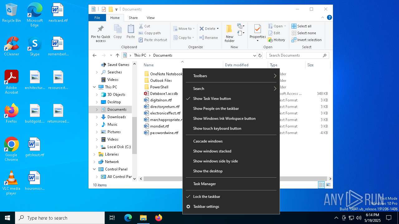Expand the Local Disk (C:) node
399x224 pixels.
pos(97,147)
